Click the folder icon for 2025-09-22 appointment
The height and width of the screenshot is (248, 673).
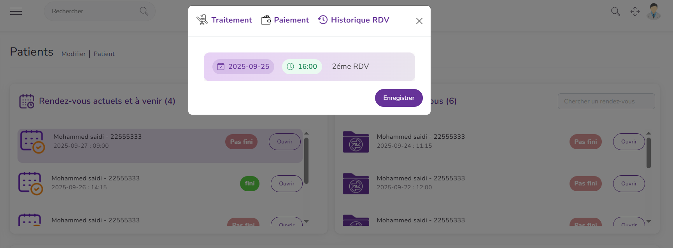point(356,183)
